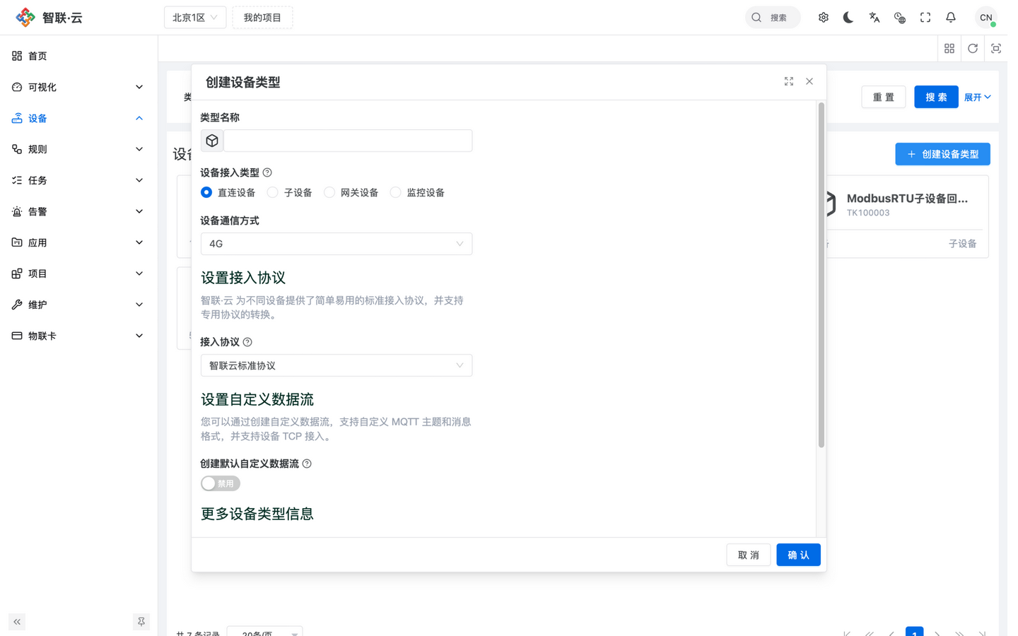
Task: Click the dialog vertical scrollbar
Action: [821, 276]
